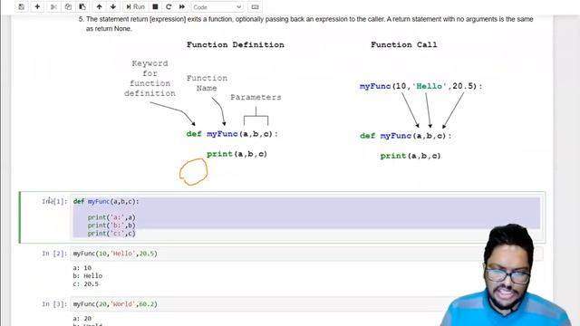Click the output line 'a: 20'
The width and height of the screenshot is (580, 326).
[82, 318]
